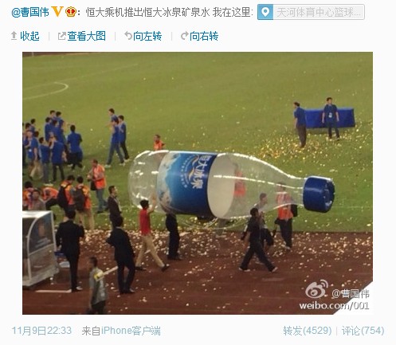
Task: Open comments via 评论(754)
Action: click(363, 331)
